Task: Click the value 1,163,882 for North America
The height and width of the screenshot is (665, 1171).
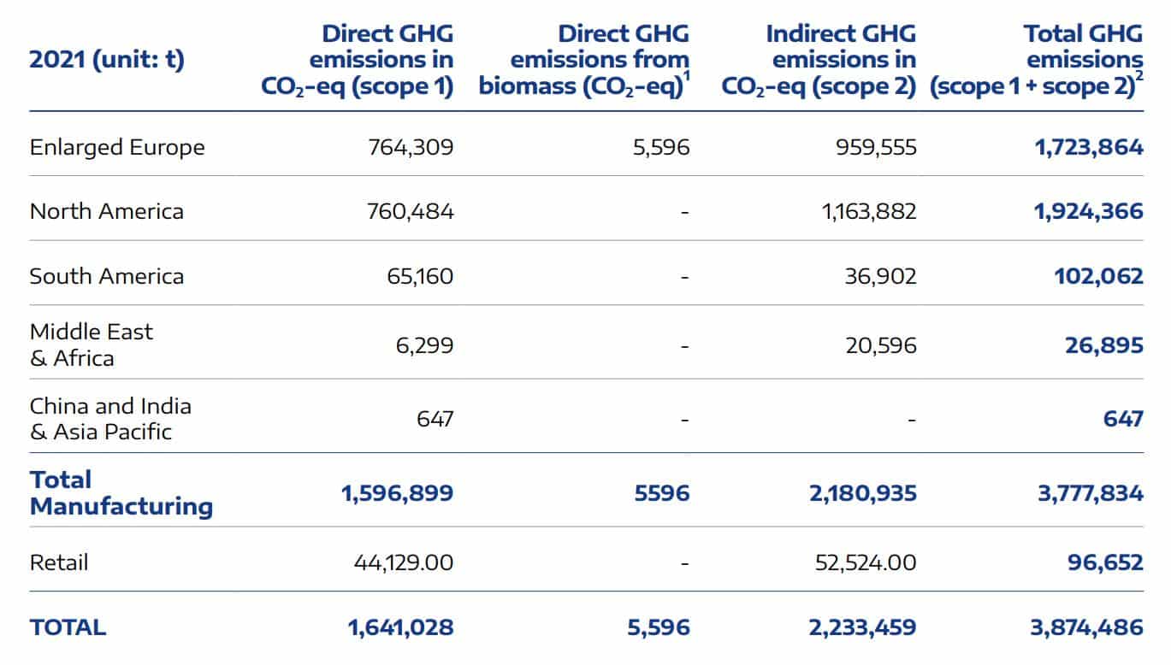Action: tap(869, 211)
